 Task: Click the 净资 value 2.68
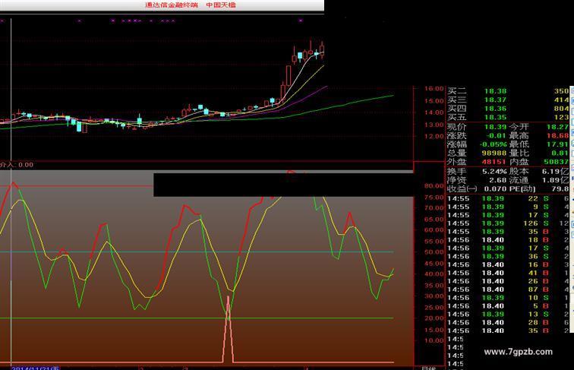click(498, 180)
